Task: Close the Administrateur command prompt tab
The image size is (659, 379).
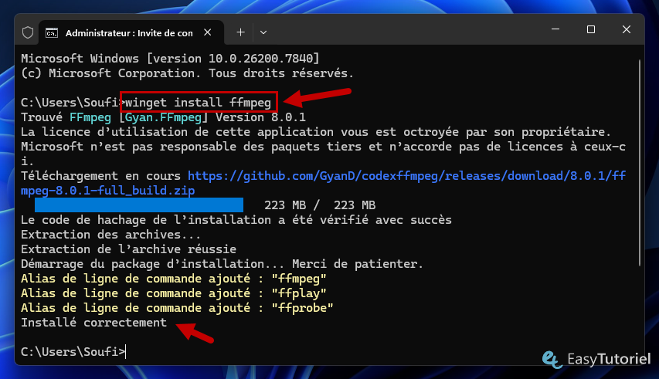Action: [x=208, y=32]
